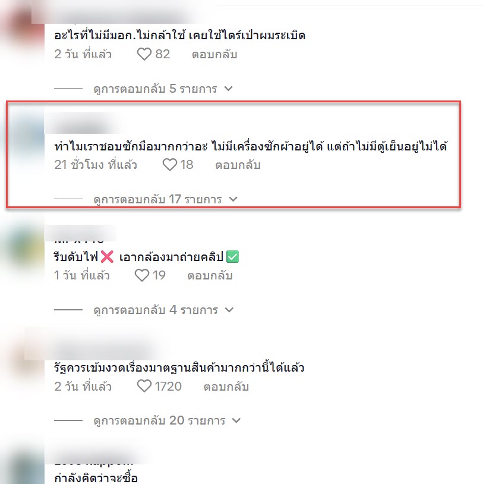
Task: Click chevron beside ดูการตอบกลับ 17 รายการ
Action: (233, 199)
